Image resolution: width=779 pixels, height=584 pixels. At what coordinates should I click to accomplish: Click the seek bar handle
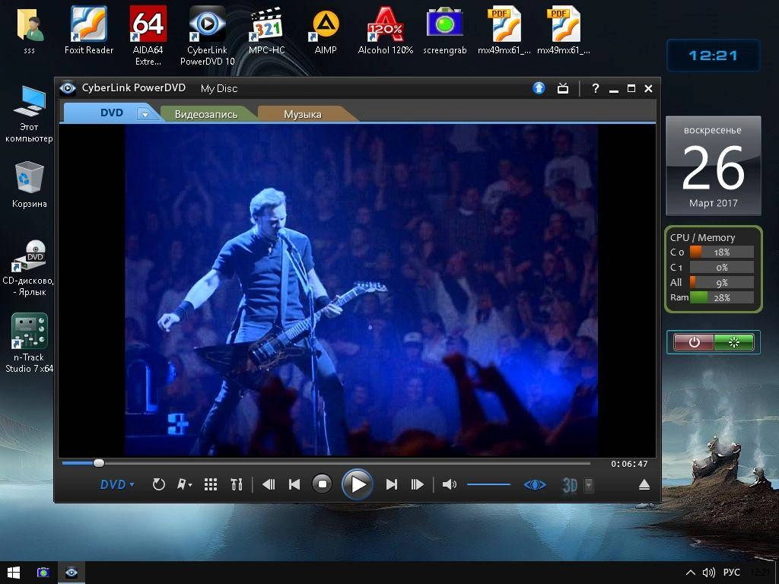coord(99,463)
